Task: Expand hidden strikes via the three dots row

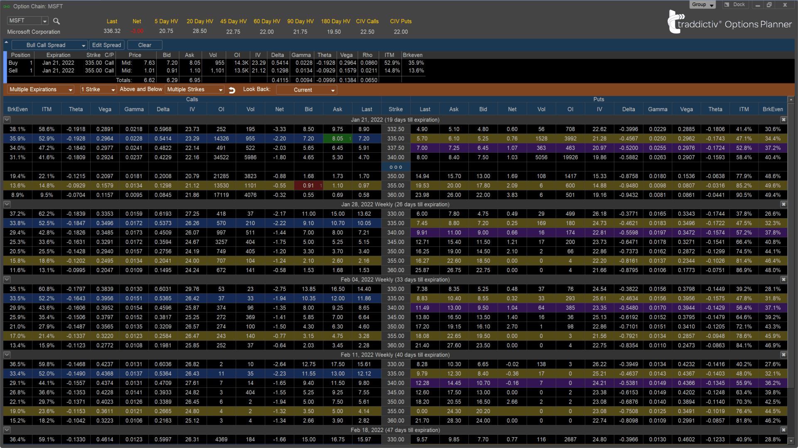Action: pos(396,167)
